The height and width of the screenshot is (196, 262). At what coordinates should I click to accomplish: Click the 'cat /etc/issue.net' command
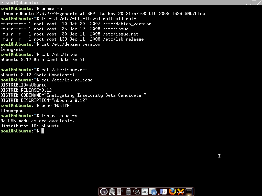[x=64, y=70]
